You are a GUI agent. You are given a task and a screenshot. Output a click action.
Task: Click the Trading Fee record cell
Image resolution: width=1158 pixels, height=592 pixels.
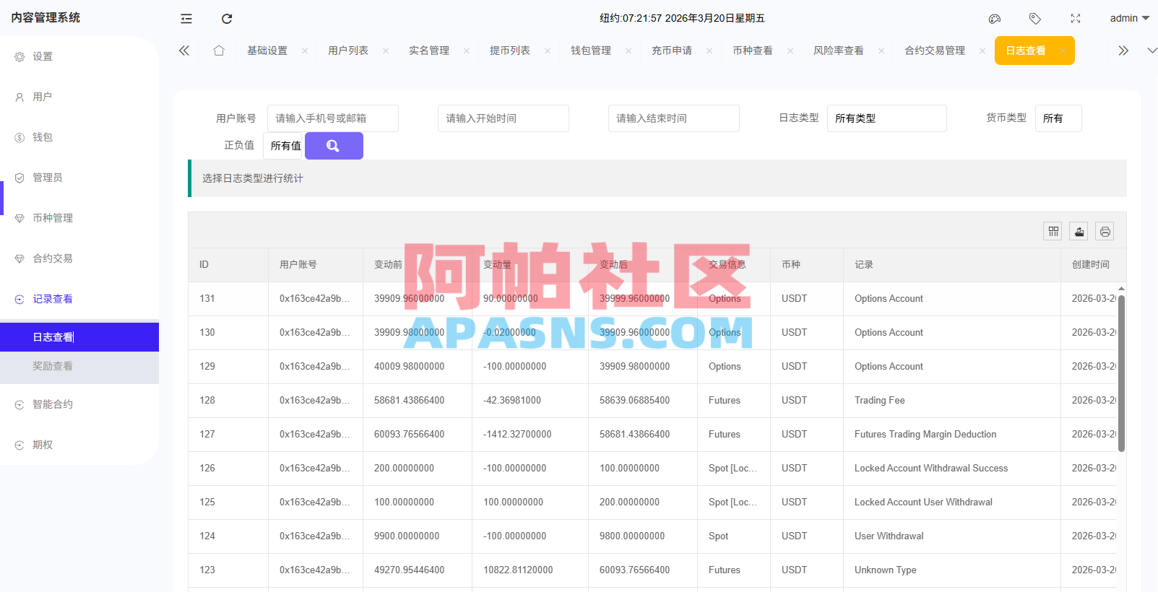pyautogui.click(x=952, y=401)
